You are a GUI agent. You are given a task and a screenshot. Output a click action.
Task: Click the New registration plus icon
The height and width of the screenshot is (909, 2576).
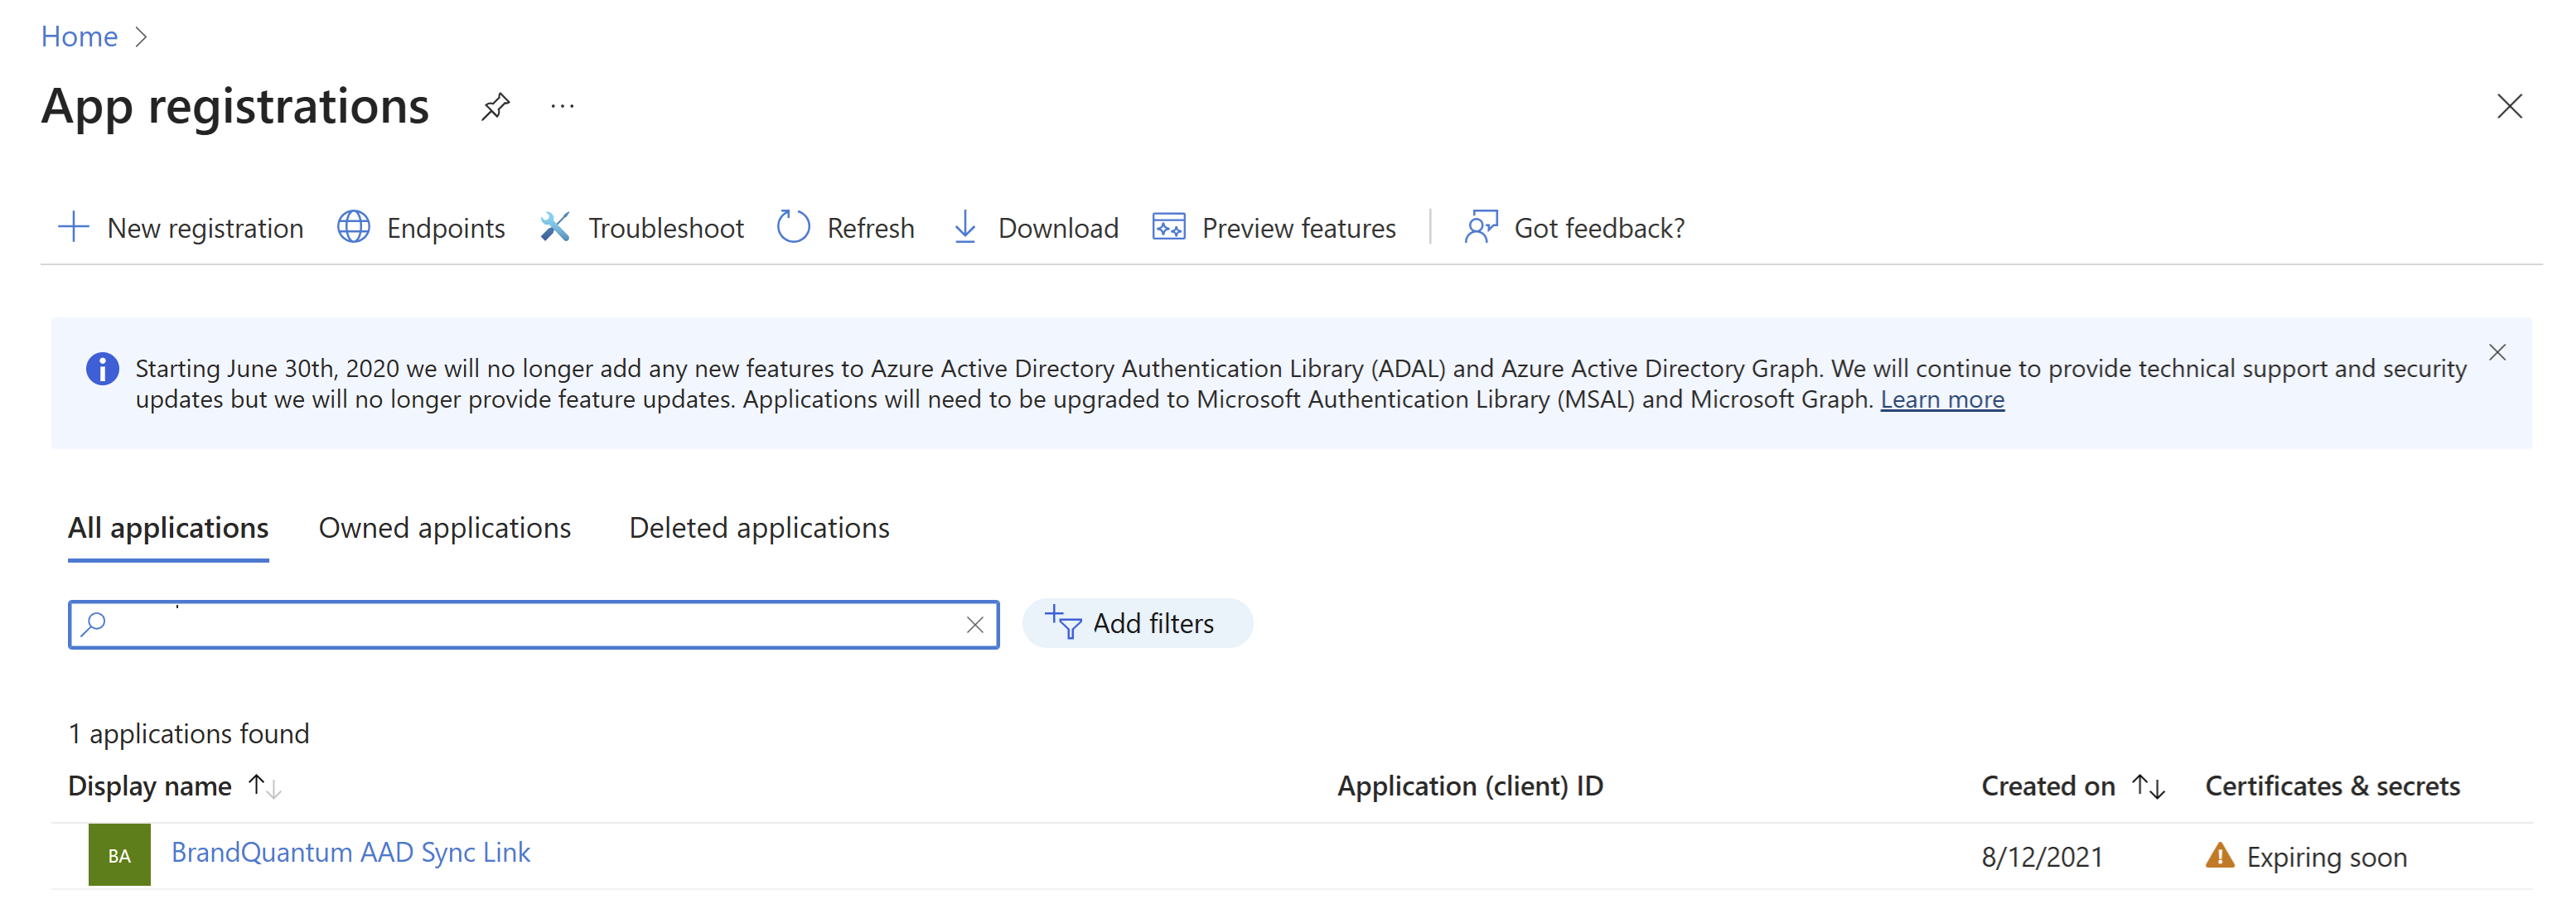tap(73, 227)
